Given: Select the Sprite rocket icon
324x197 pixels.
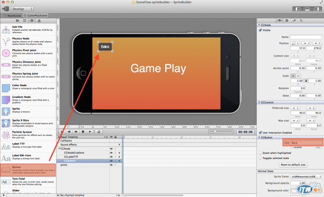Looking at the screenshot, I should (6, 111).
